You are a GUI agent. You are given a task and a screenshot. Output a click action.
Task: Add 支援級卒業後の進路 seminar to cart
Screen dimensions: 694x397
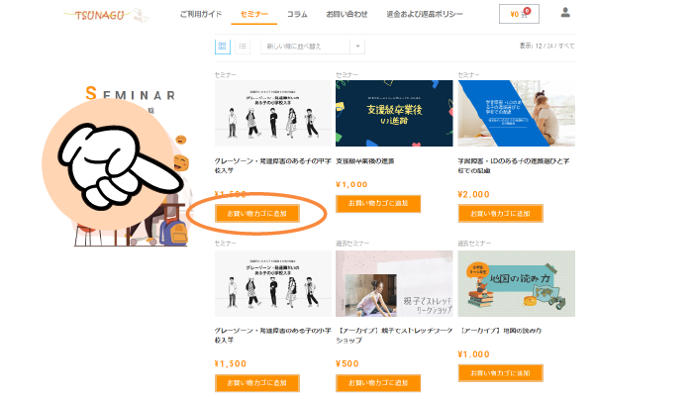[378, 203]
